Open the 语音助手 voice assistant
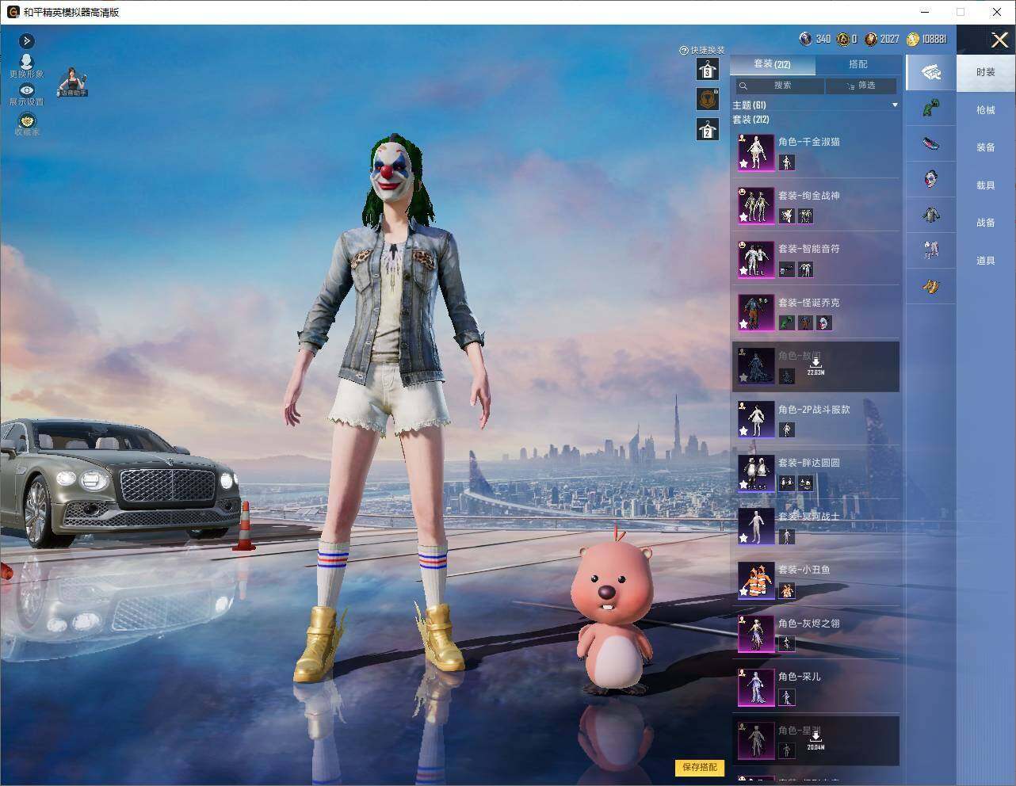The height and width of the screenshot is (786, 1016). pos(72,82)
